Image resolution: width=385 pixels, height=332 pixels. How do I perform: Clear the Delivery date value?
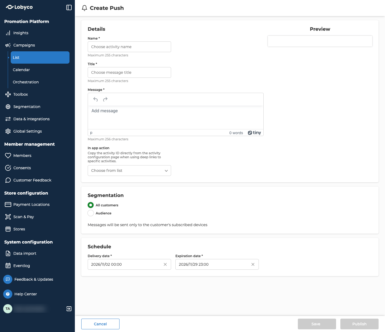165,264
